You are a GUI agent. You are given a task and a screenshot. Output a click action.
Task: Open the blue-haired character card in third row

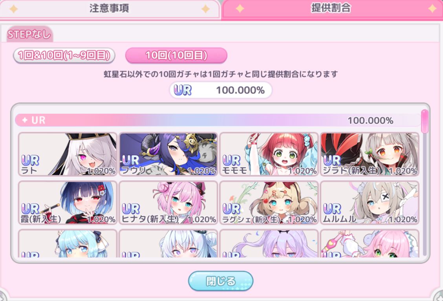pyautogui.click(x=68, y=243)
